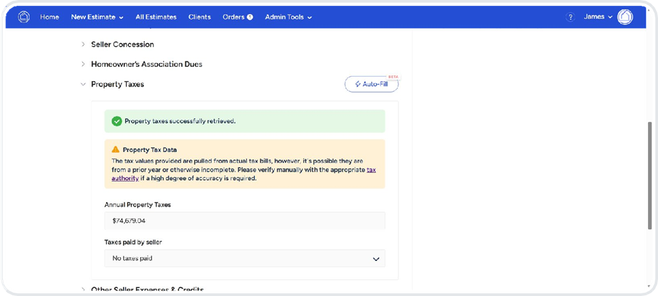Click the Annual Property Taxes field

tap(244, 221)
